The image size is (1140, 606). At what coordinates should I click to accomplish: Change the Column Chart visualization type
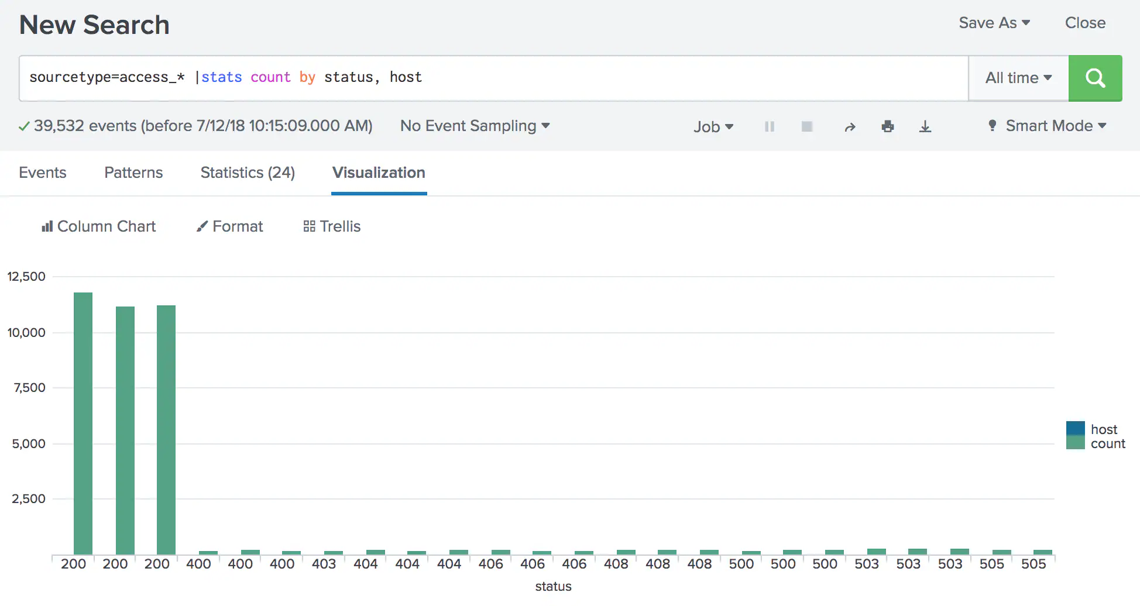(x=98, y=226)
